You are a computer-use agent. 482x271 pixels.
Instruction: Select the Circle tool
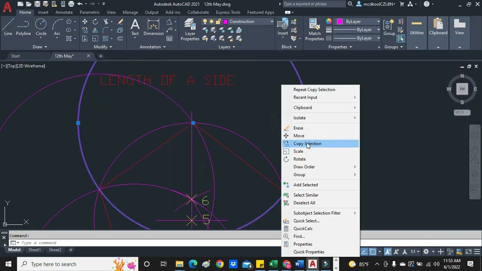[x=41, y=27]
